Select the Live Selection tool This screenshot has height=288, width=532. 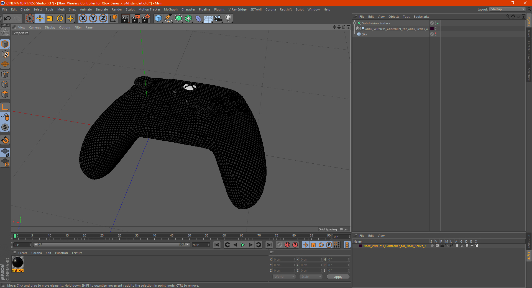click(x=30, y=19)
